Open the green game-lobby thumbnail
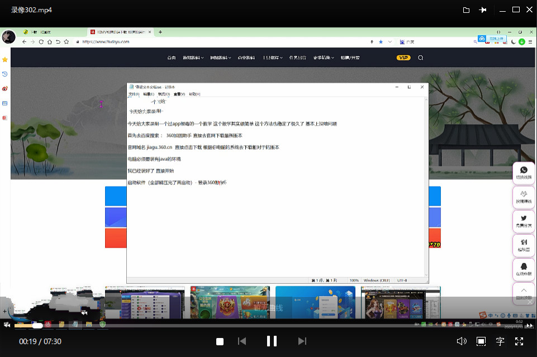 230,303
